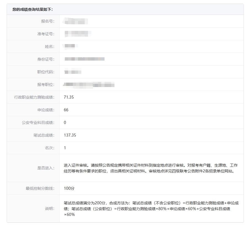Click the 最低控制分数线 label
This screenshot has width=251, height=225.
tap(40, 188)
